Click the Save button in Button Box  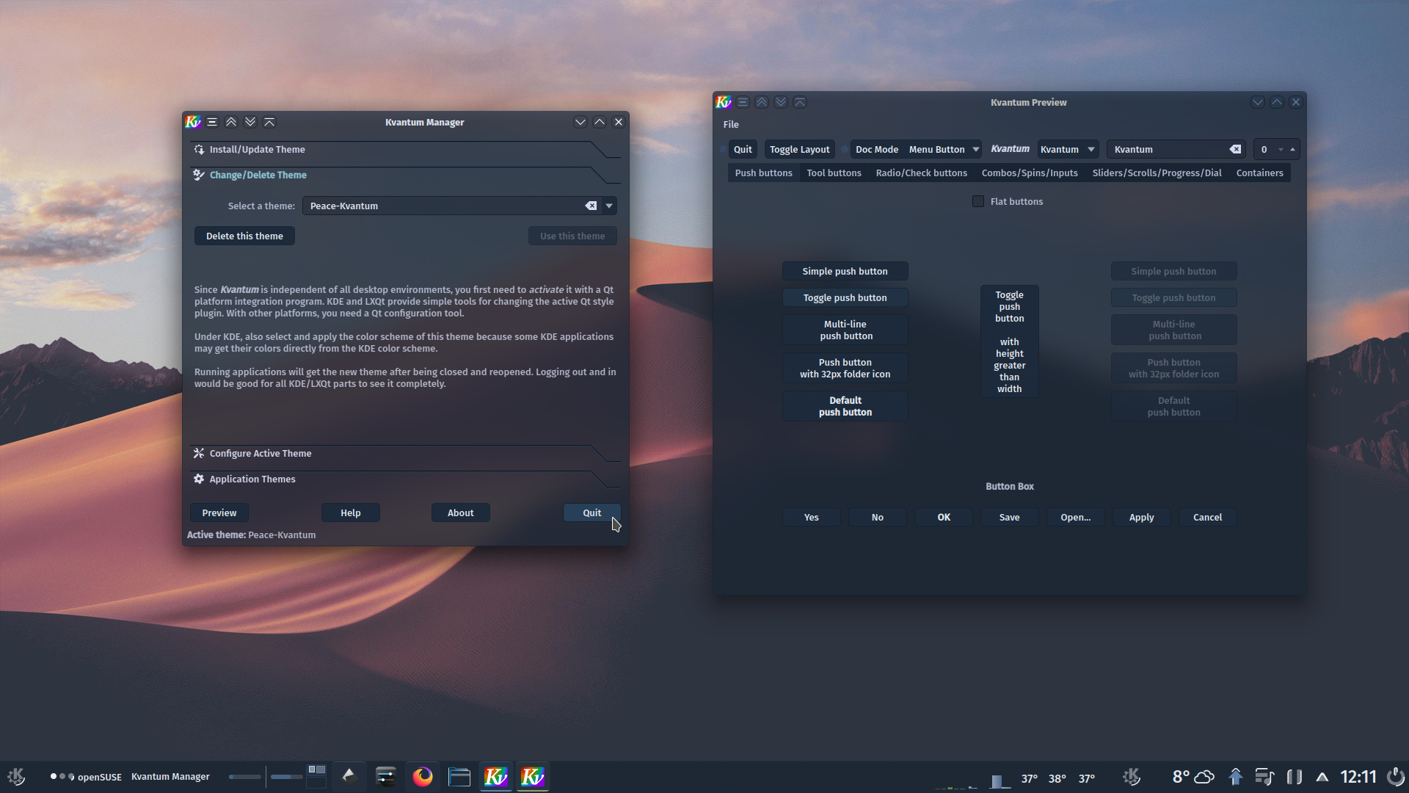coord(1009,517)
